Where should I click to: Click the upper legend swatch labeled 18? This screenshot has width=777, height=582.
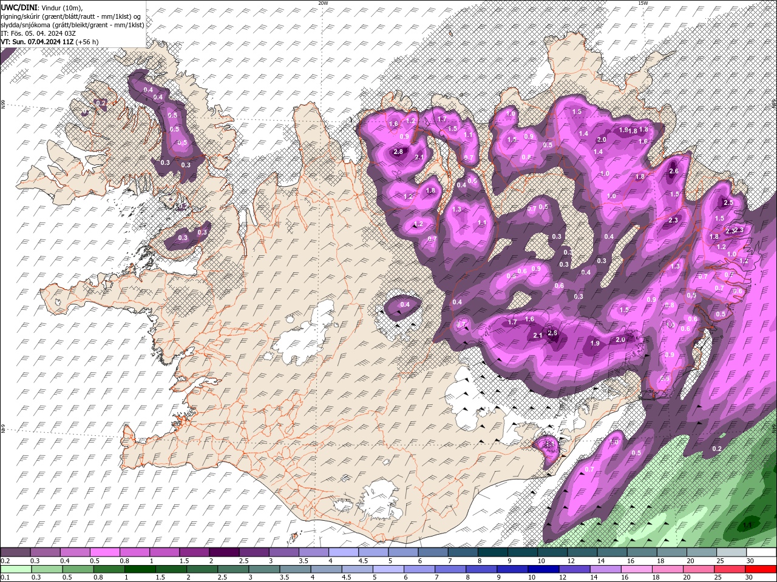click(671, 552)
